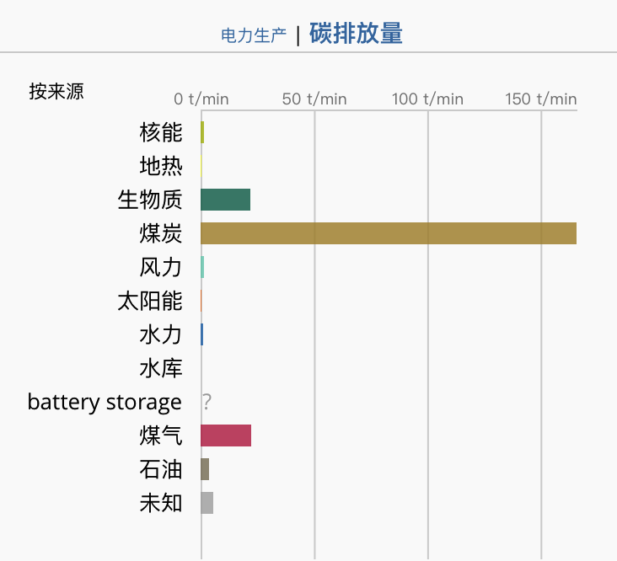Click the 100 t/min axis label
The height and width of the screenshot is (561, 617).
click(x=427, y=99)
